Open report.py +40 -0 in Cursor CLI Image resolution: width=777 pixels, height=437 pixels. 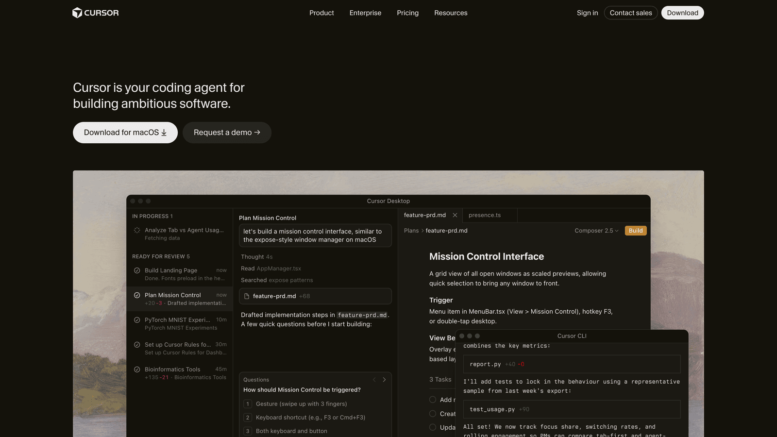click(572, 364)
